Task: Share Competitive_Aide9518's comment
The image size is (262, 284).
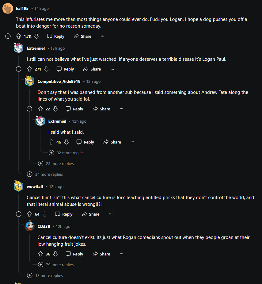Action: (x=101, y=109)
